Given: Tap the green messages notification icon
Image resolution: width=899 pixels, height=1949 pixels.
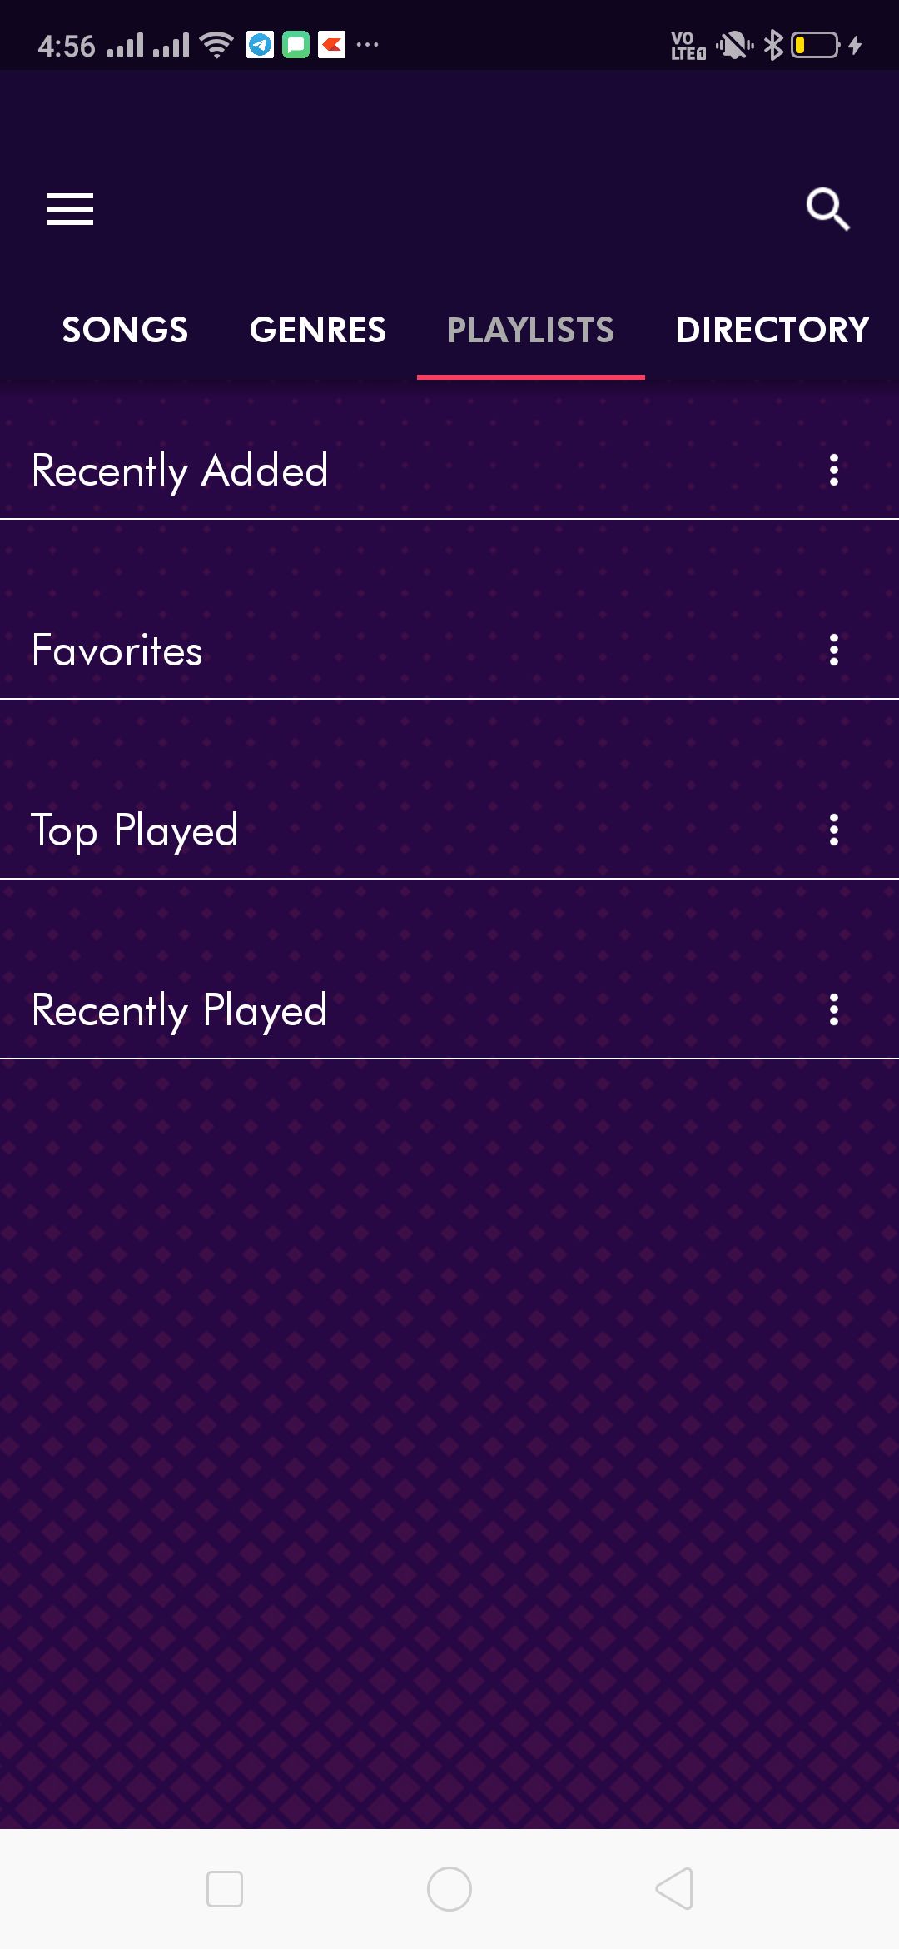Looking at the screenshot, I should [296, 45].
